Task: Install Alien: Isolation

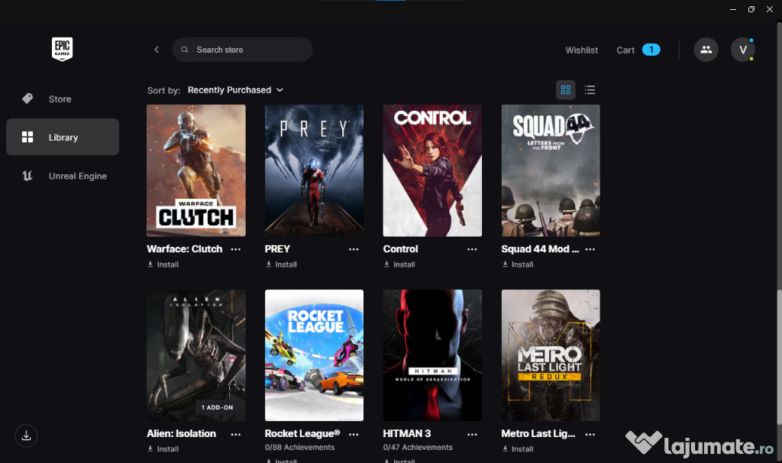Action: pyautogui.click(x=163, y=449)
